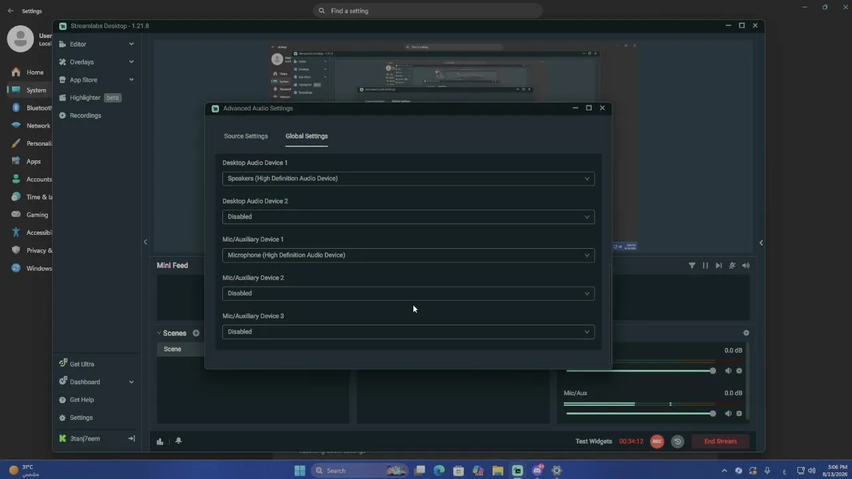The width and height of the screenshot is (852, 479).
Task: Switch to Streamlabs Desktop taskbar icon
Action: [x=517, y=470]
